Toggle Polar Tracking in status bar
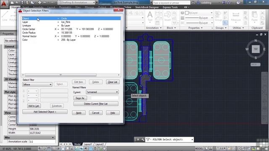The height and width of the screenshot is (151, 269). tap(58, 148)
